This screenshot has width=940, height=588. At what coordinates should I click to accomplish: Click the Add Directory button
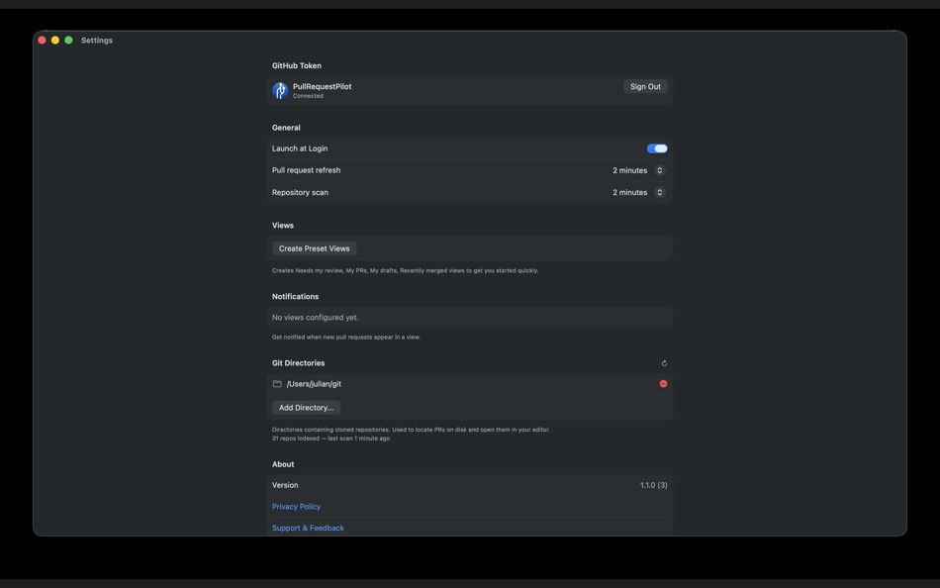pos(306,407)
